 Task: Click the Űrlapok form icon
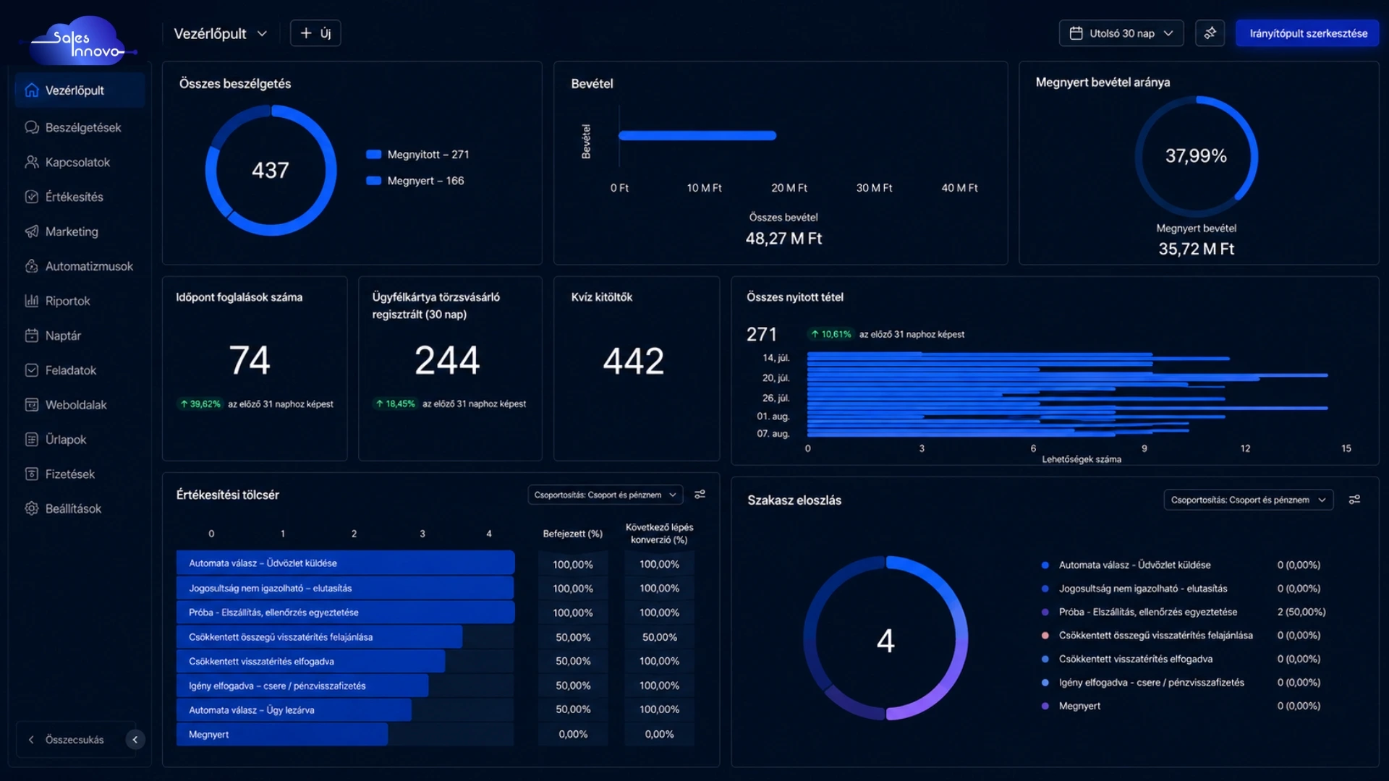point(32,440)
